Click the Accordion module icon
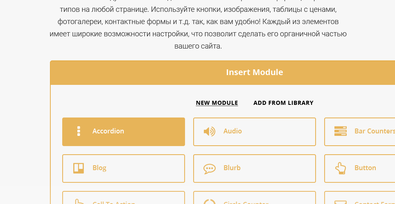 [x=79, y=131]
